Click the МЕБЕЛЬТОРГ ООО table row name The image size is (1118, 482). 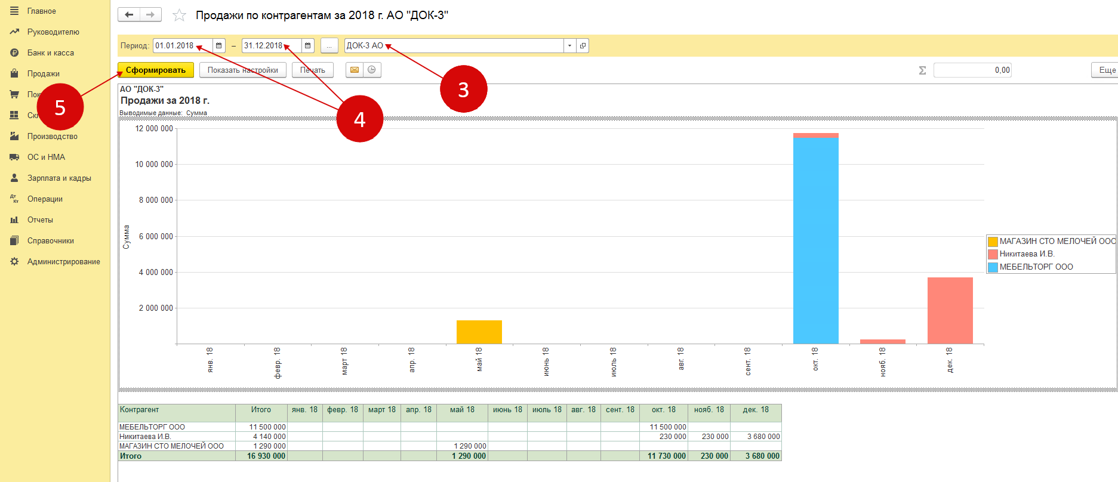coord(152,427)
